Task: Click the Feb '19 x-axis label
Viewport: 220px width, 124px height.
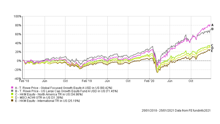Action: 87,81
